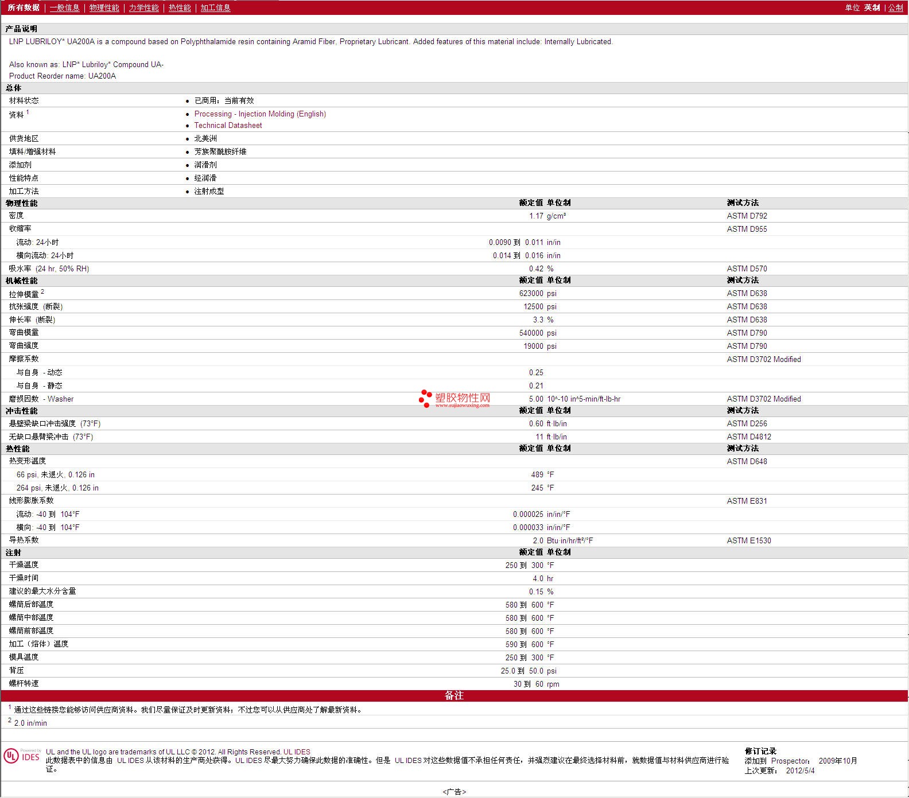909x798 pixels.
Task: Click footnote 1 superscript next to 资料
Action: 28,112
